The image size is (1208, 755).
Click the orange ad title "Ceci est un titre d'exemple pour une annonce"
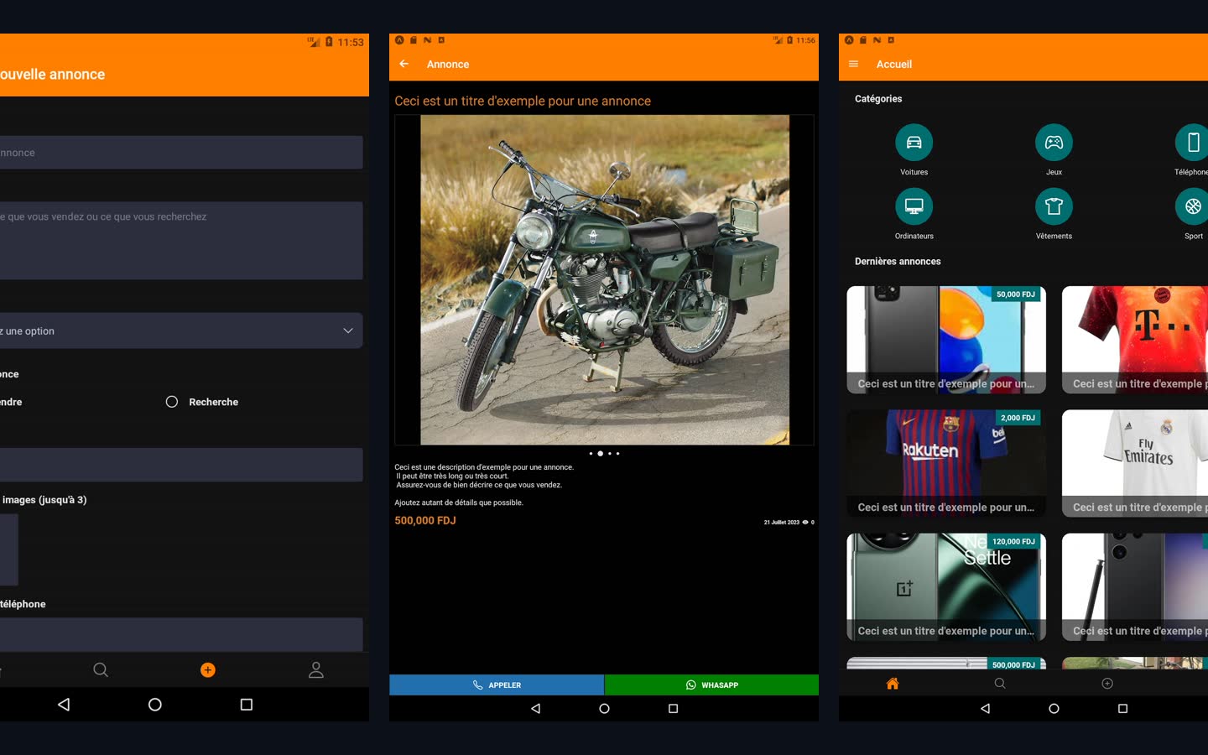click(523, 101)
